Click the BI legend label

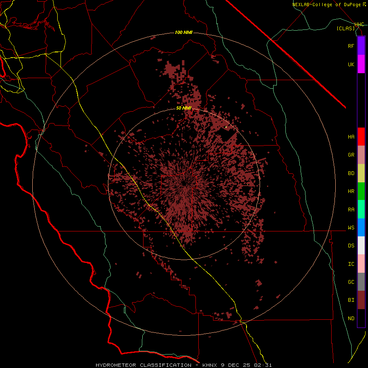pos(351,300)
